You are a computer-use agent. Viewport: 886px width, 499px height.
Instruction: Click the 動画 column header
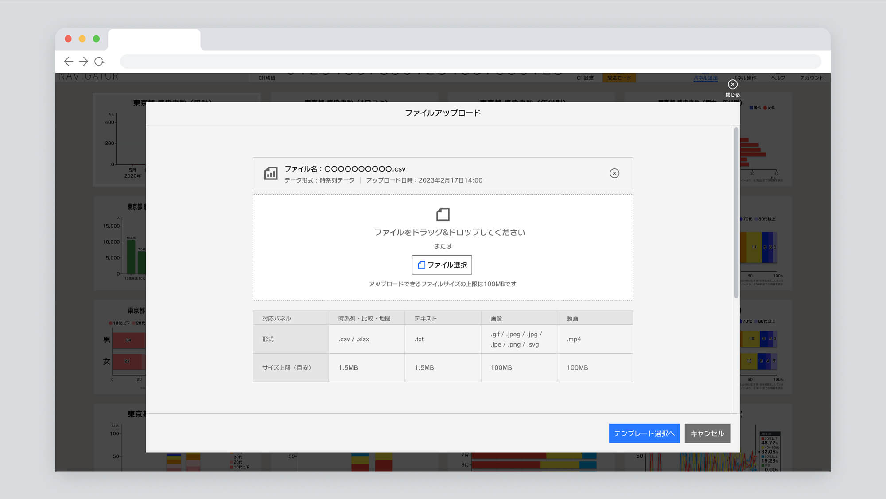click(x=595, y=318)
